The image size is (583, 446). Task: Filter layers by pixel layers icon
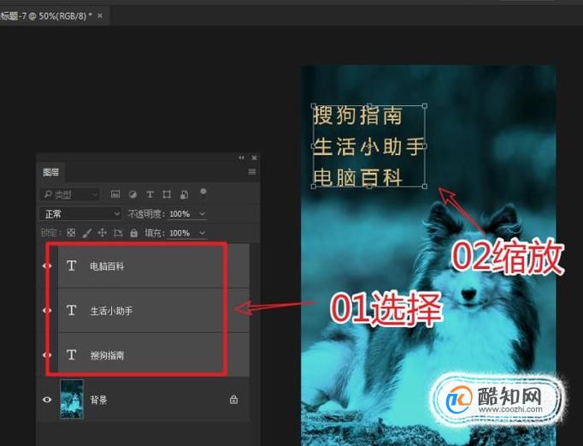pyautogui.click(x=115, y=194)
